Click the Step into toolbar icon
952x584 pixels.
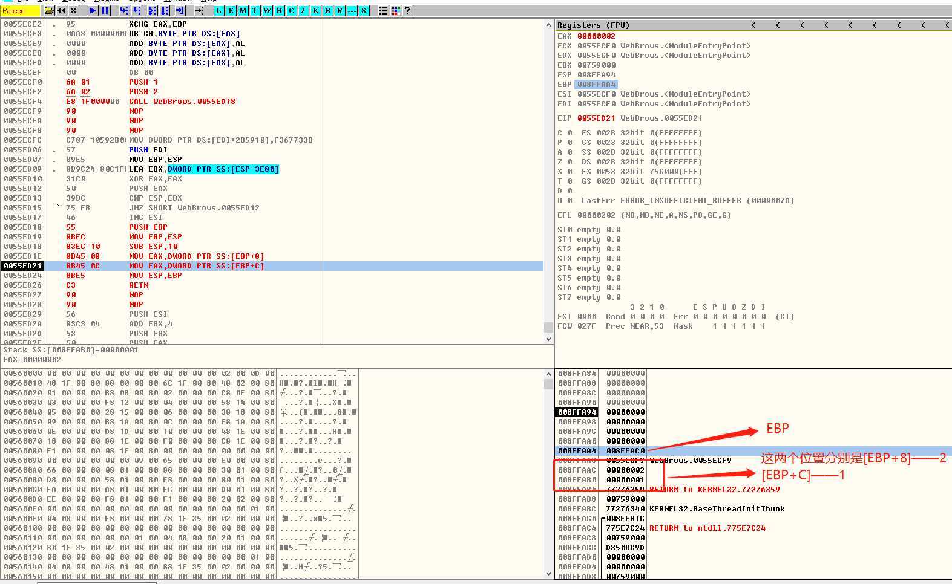click(x=124, y=10)
